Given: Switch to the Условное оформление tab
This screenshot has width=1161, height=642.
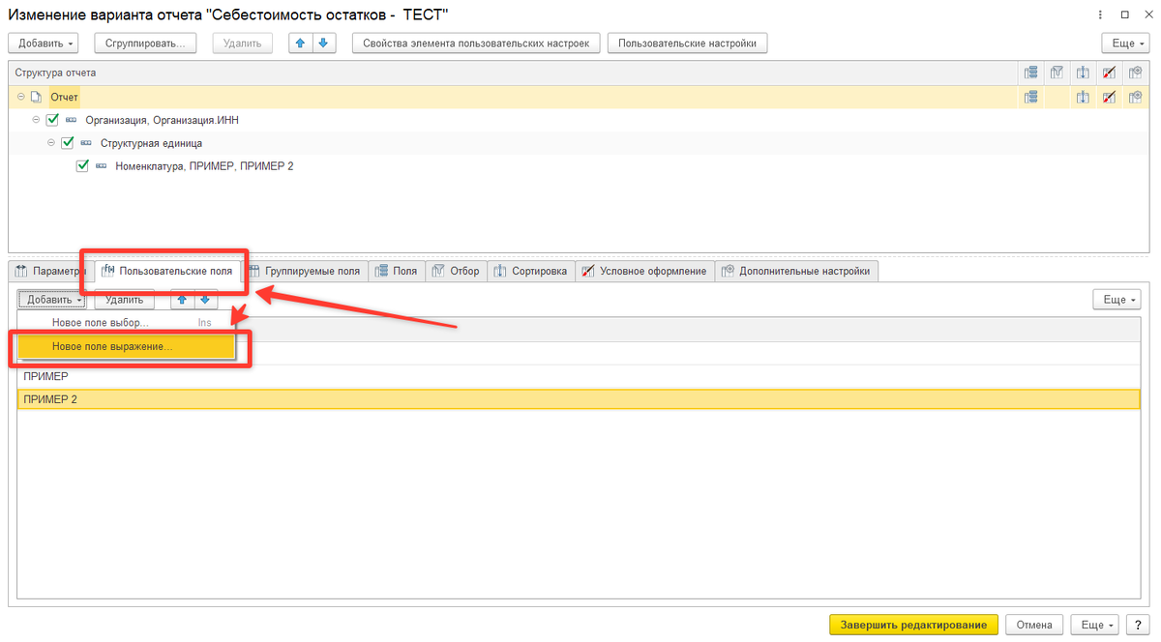Looking at the screenshot, I should pos(644,271).
